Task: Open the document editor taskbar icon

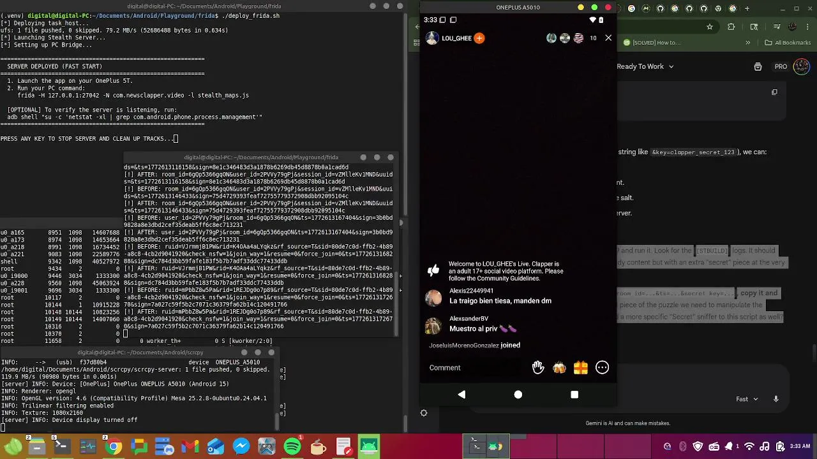Action: 343,447
